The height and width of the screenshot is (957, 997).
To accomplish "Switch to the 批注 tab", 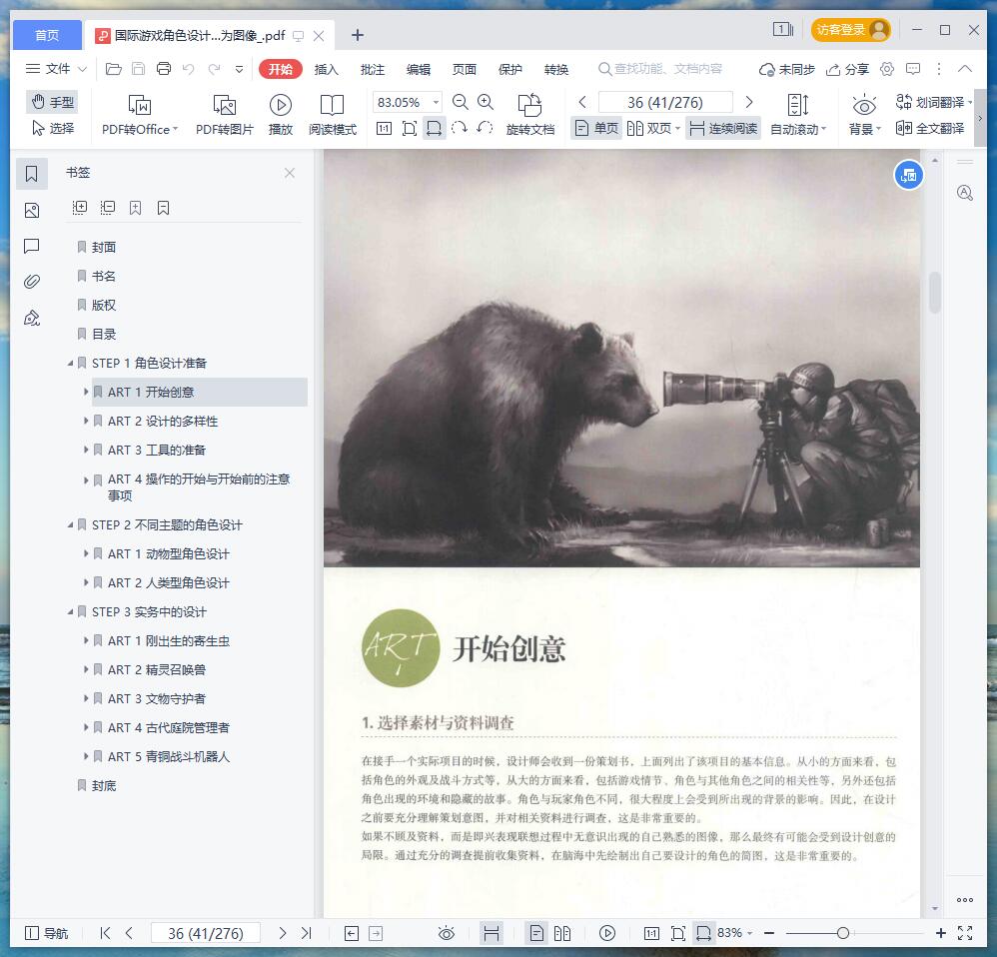I will [372, 69].
